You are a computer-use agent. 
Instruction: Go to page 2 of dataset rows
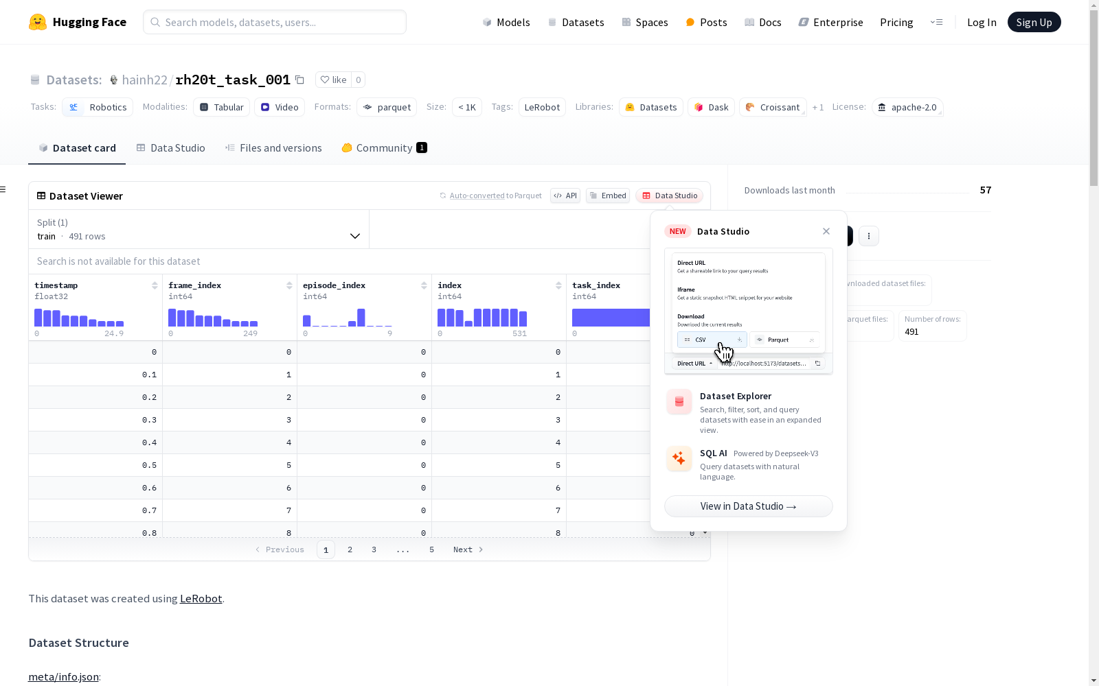tap(350, 549)
